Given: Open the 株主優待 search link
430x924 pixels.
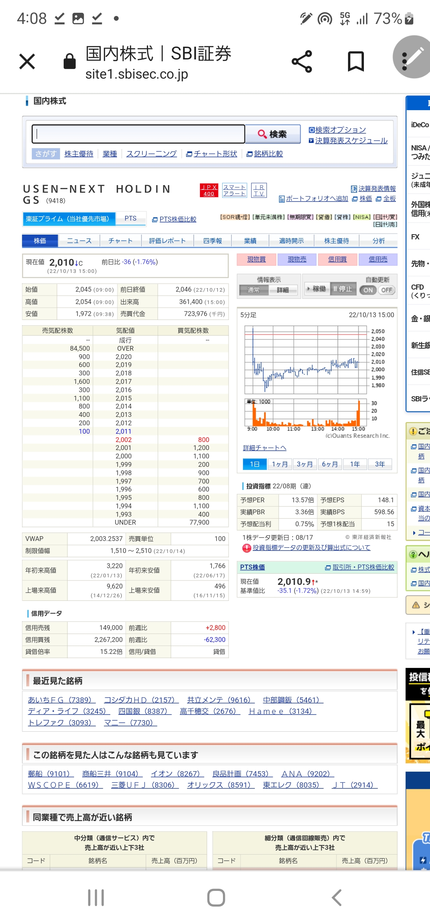Looking at the screenshot, I should click(79, 154).
